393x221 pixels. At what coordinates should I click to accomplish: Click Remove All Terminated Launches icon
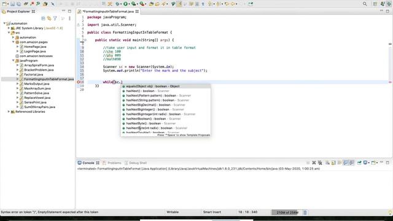tap(320, 163)
